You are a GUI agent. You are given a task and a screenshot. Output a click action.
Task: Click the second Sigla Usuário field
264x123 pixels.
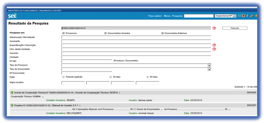click(98, 83)
